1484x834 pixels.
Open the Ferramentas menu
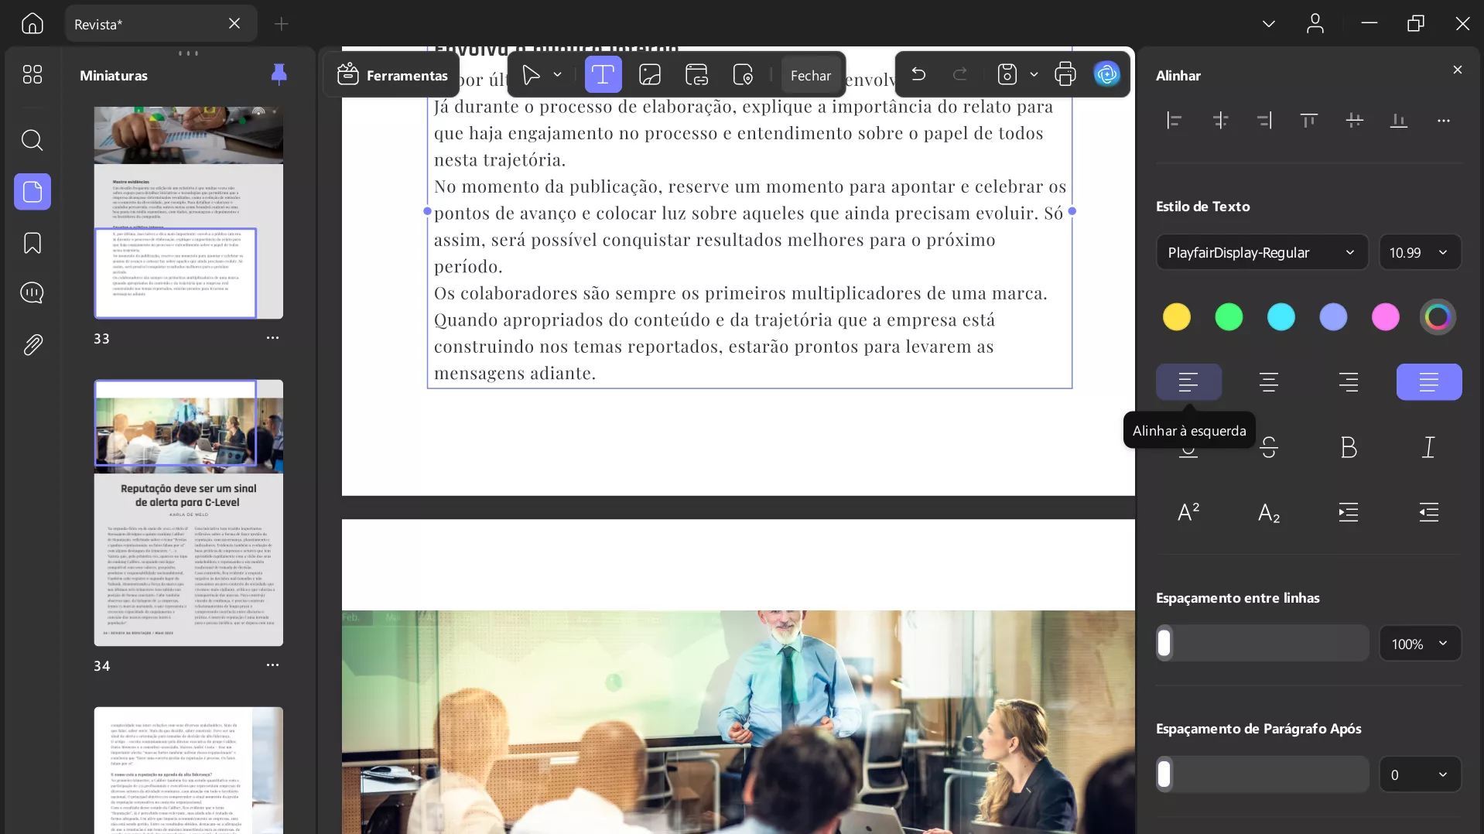pos(392,75)
